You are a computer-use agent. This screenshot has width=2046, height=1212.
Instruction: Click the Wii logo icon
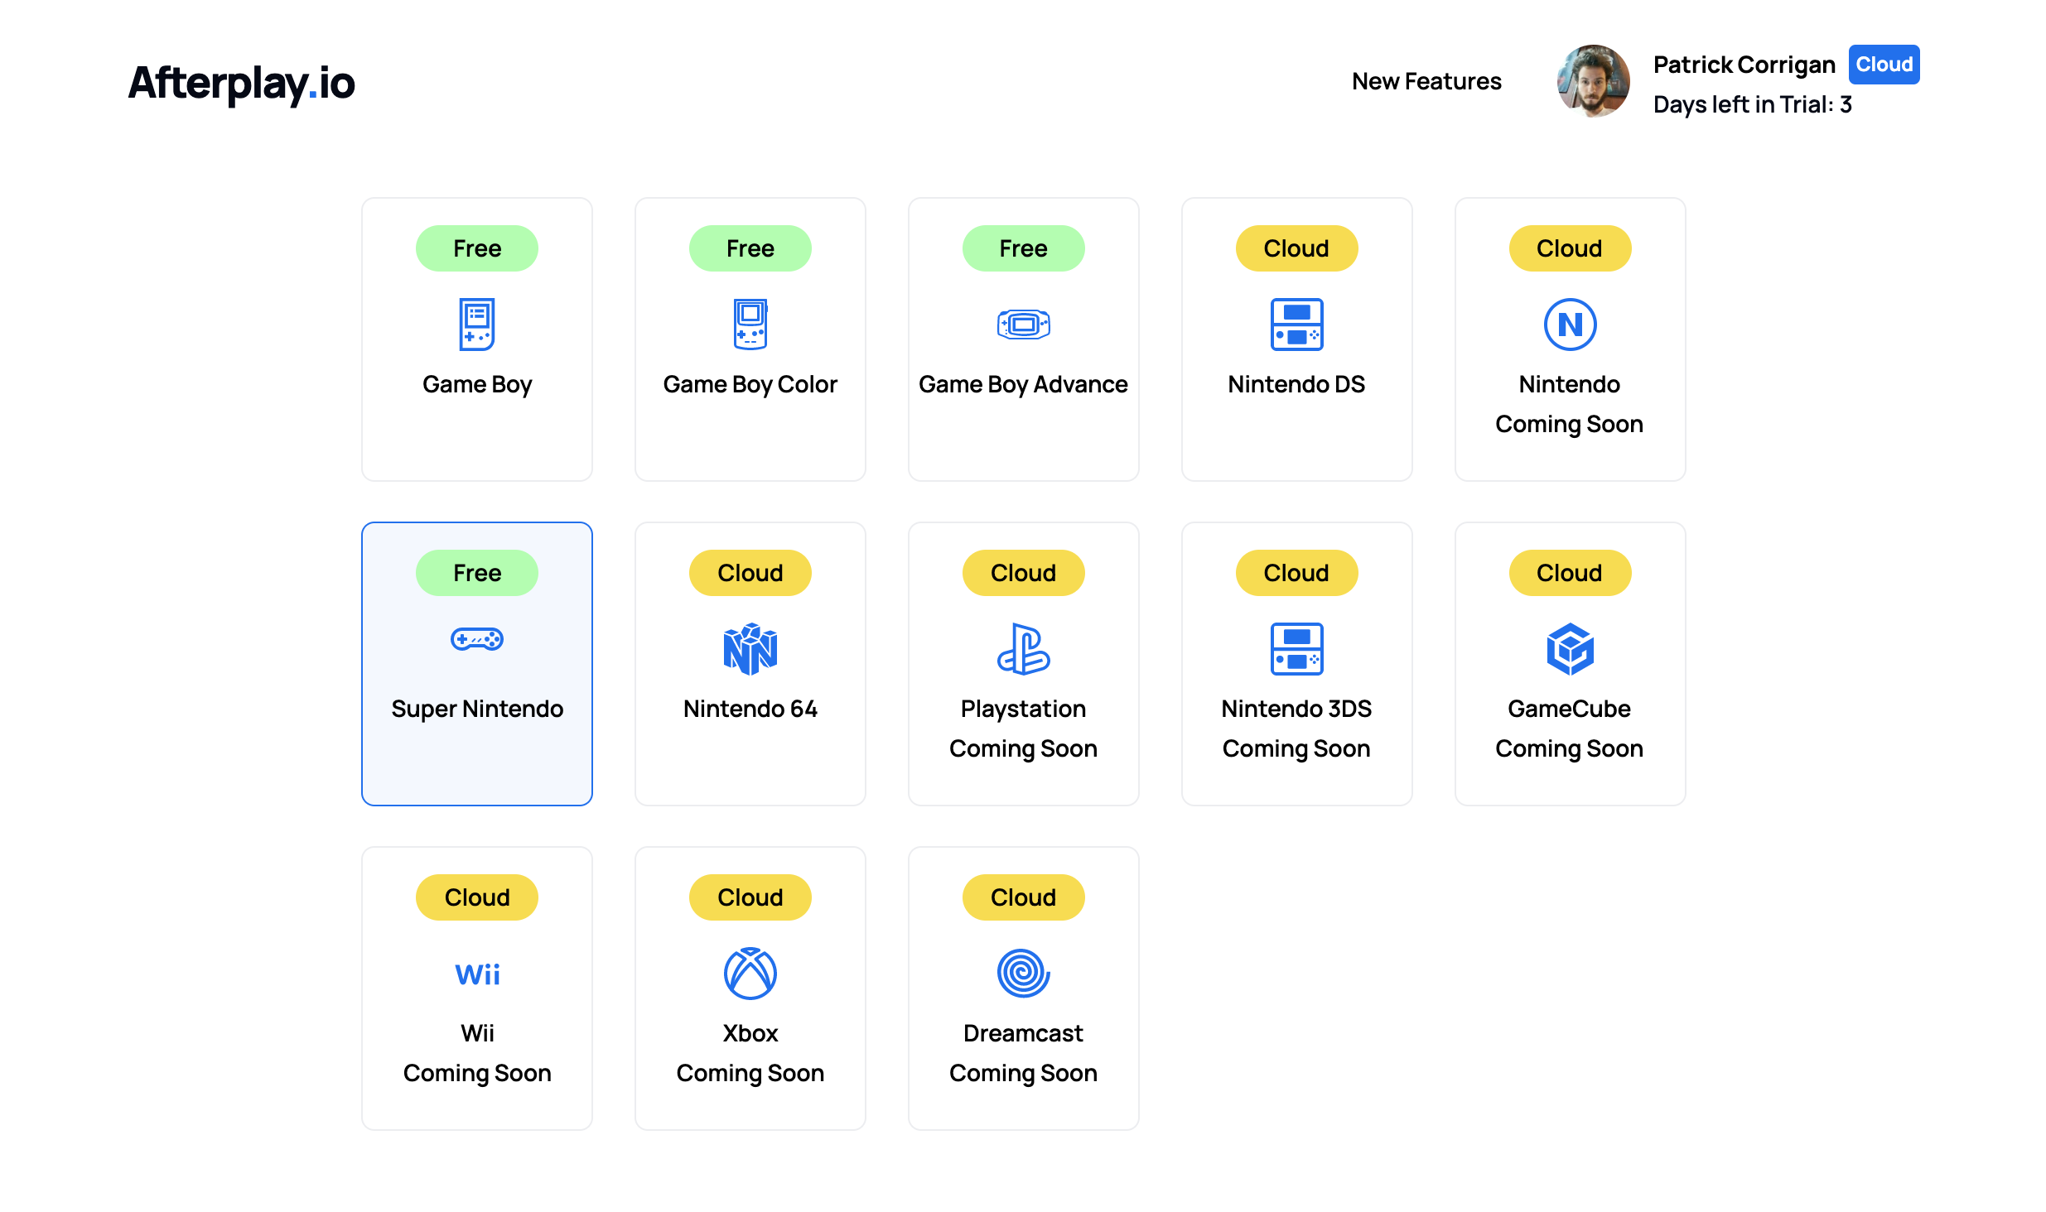tap(477, 974)
